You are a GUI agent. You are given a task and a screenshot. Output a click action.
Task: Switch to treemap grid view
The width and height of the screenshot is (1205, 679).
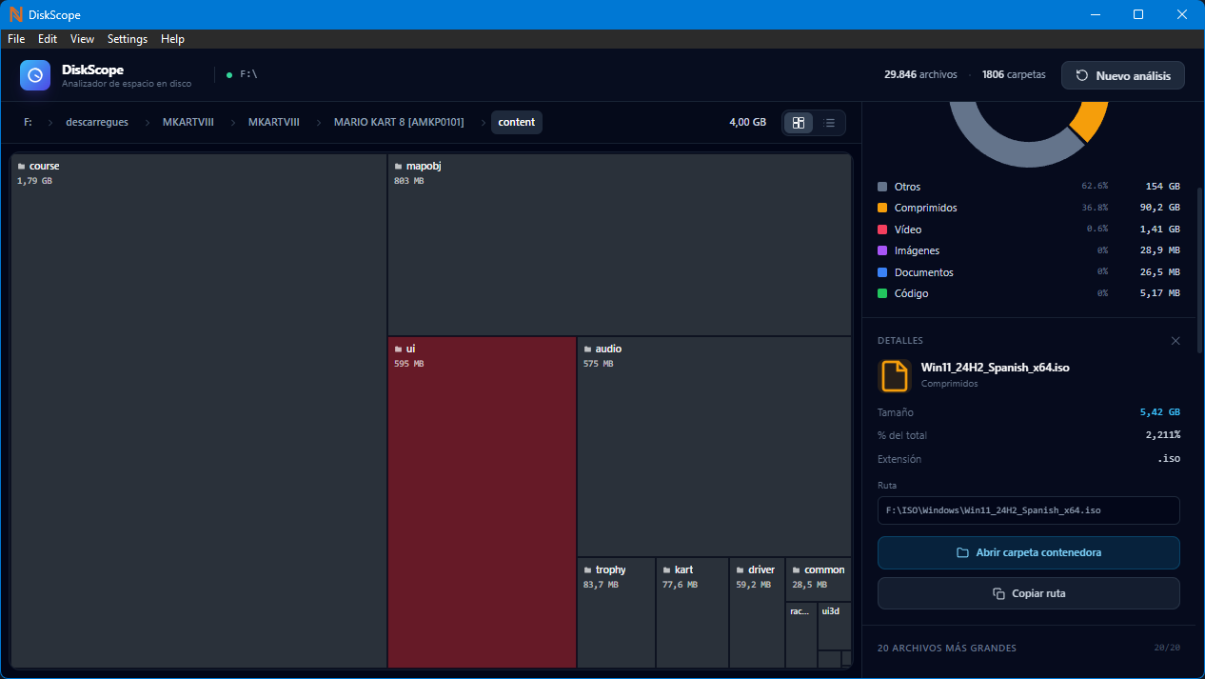pyautogui.click(x=799, y=123)
